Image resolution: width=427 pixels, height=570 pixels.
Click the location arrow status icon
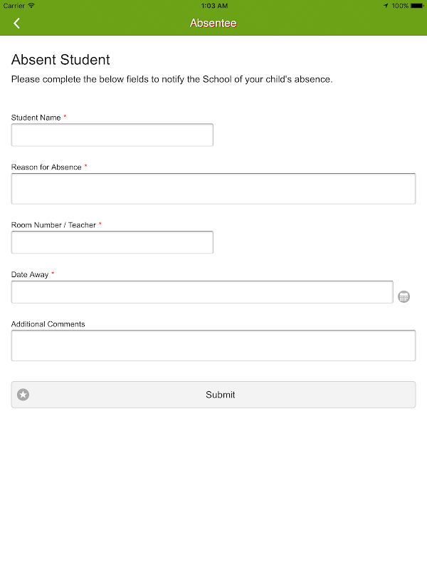pyautogui.click(x=386, y=6)
